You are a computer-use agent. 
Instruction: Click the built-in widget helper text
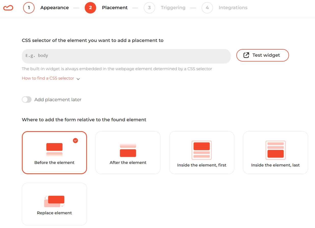[x=117, y=69]
